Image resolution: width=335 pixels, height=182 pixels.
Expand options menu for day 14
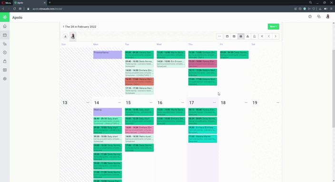point(119,102)
